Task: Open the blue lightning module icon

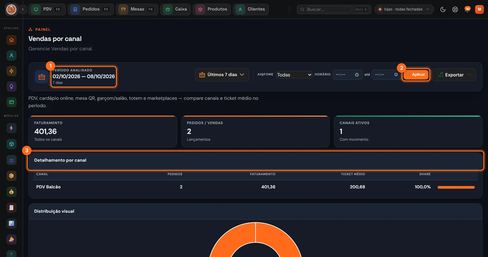Action: click(x=11, y=128)
